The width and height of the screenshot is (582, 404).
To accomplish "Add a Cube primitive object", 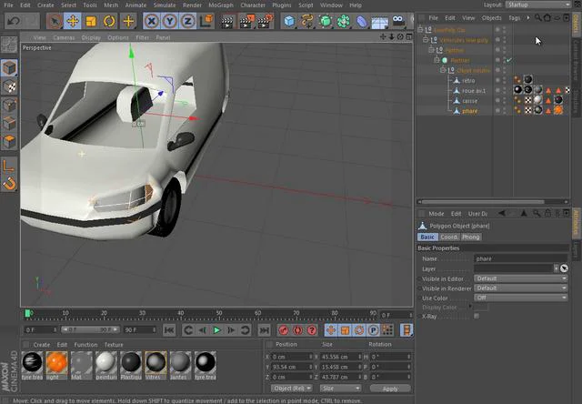I will pos(289,21).
